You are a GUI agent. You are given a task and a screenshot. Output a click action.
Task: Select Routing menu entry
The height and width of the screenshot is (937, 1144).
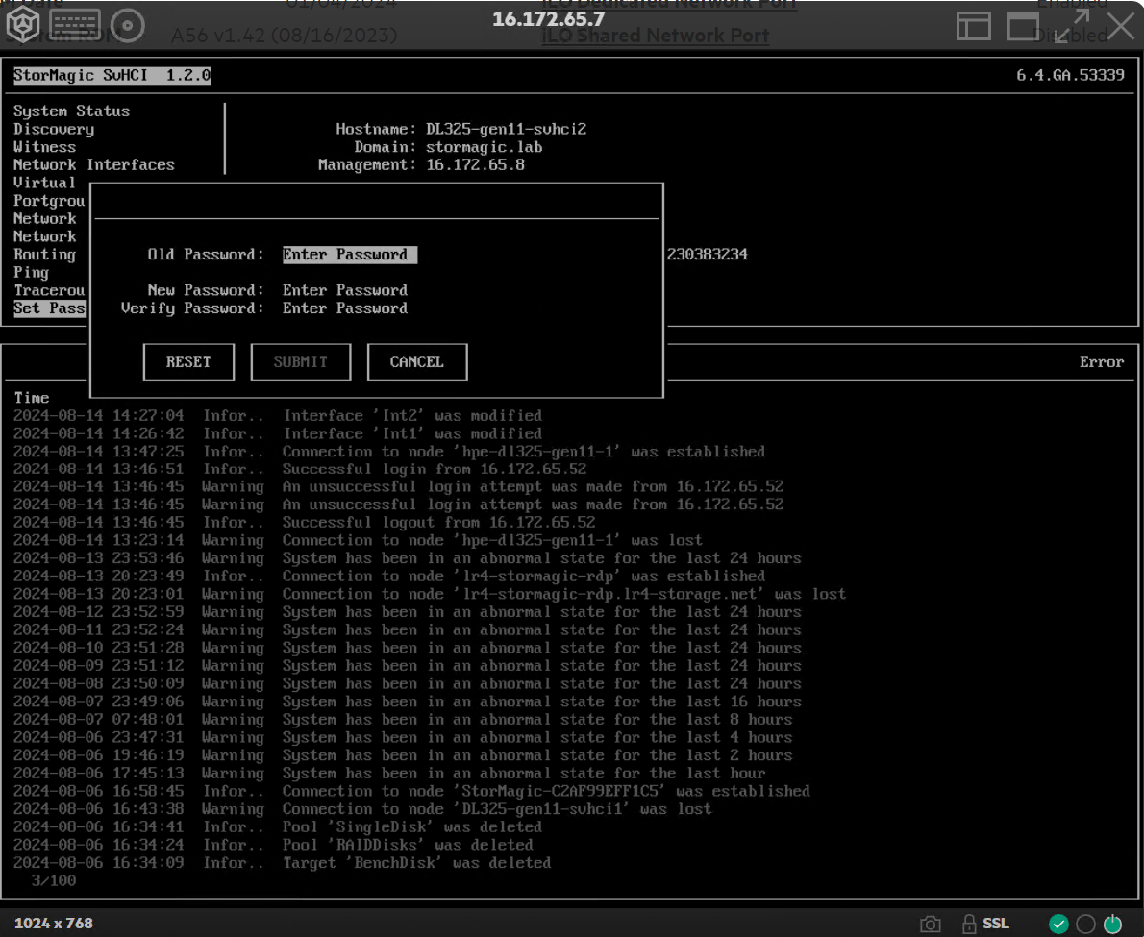(44, 255)
